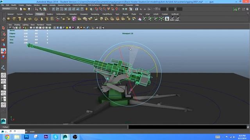Switch to the Deformation shelf tab
Viewport: 250px width, 140px height.
[61, 14]
